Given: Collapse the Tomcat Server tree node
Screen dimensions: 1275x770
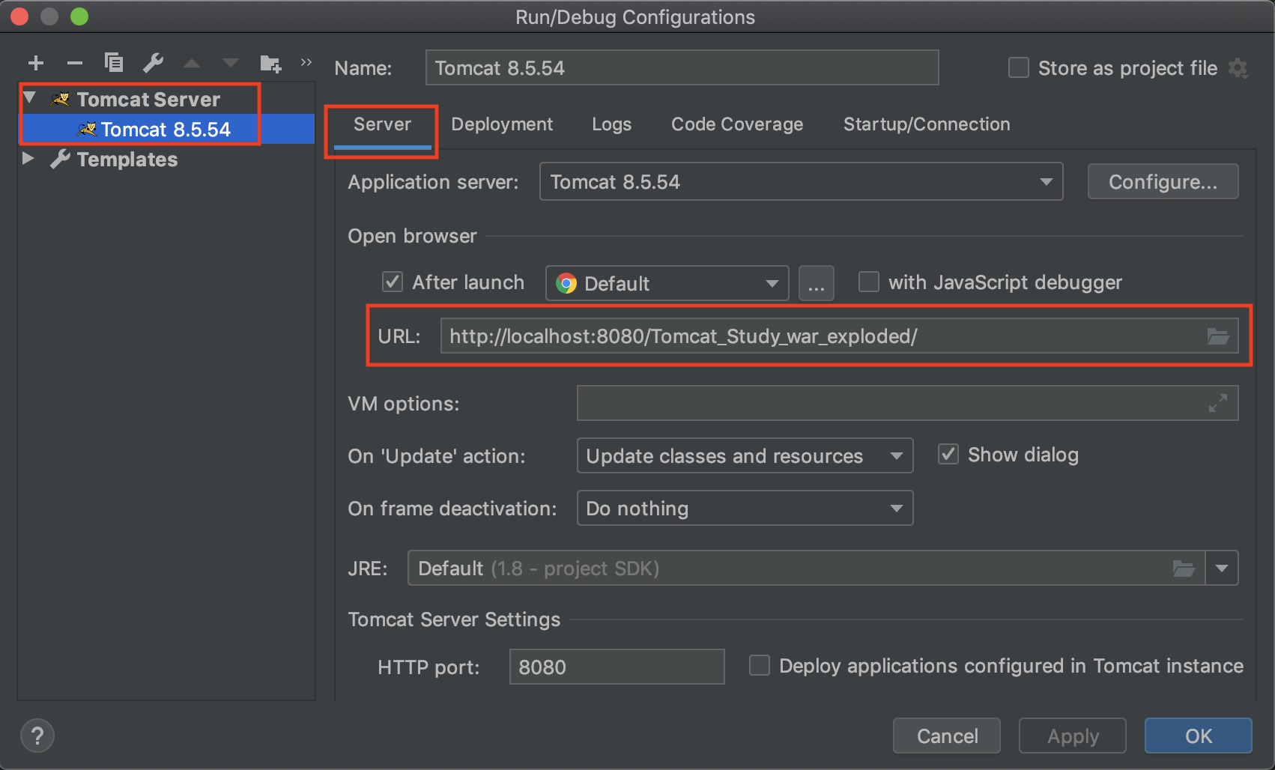Looking at the screenshot, I should click(30, 98).
